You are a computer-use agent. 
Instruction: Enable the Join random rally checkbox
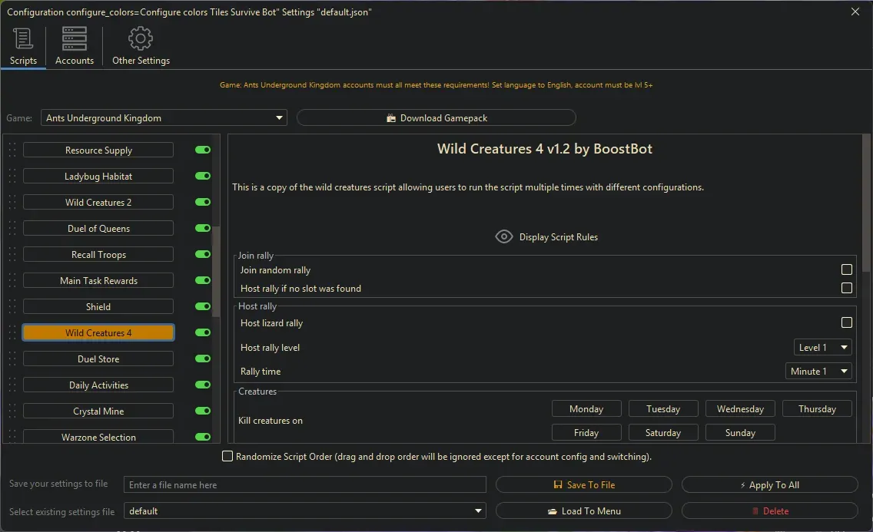pos(846,269)
